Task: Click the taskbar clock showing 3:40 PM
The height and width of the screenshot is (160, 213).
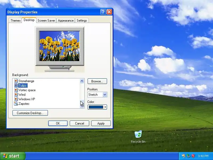Action: coord(203,156)
